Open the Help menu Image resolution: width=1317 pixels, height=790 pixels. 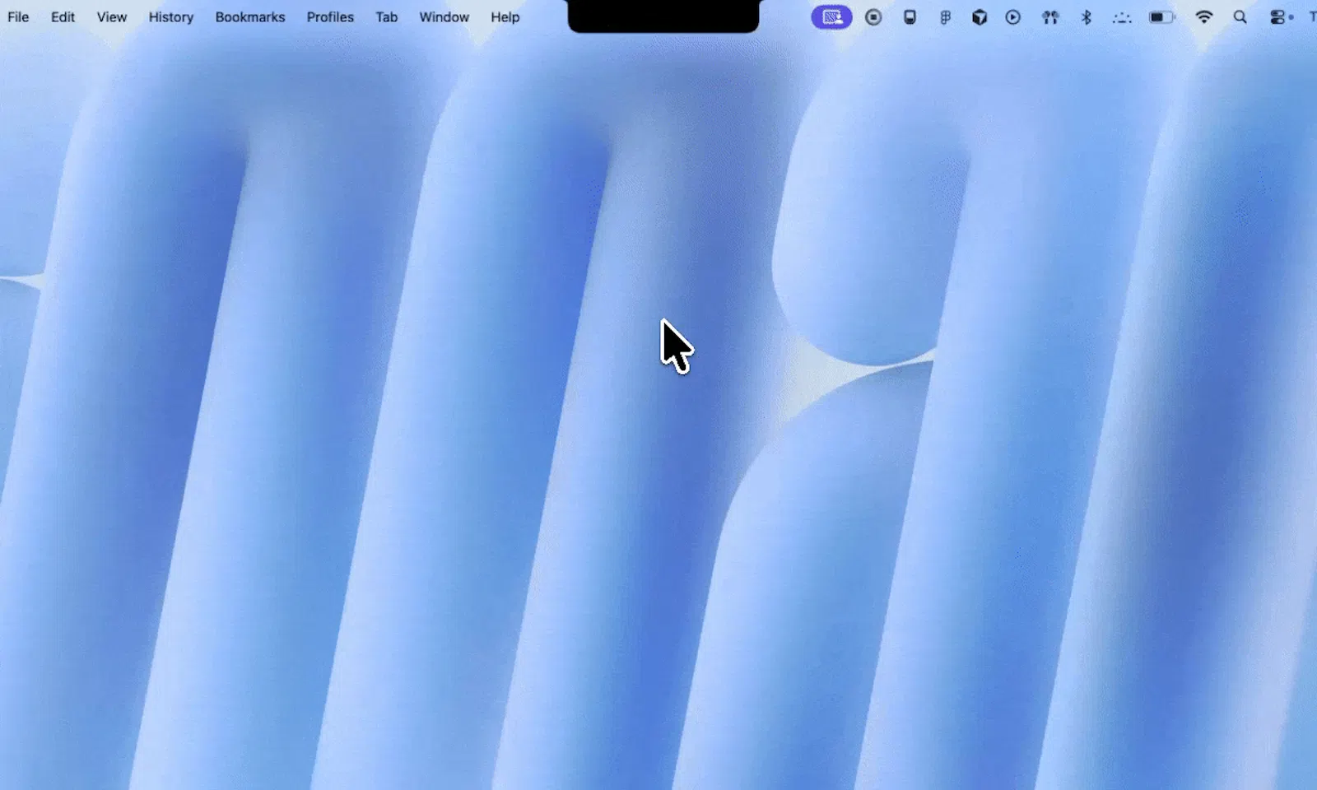tap(505, 16)
